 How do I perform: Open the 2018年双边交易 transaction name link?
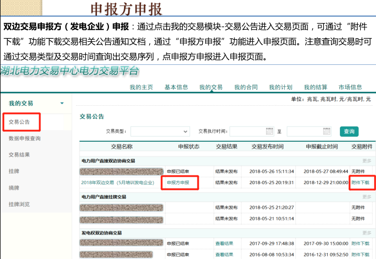click(x=117, y=183)
